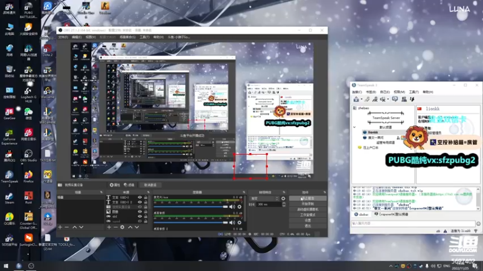This screenshot has width=483, height=271.
Task: Toggle visibility of 文本 (GDI+) source
Action: pos(140,198)
